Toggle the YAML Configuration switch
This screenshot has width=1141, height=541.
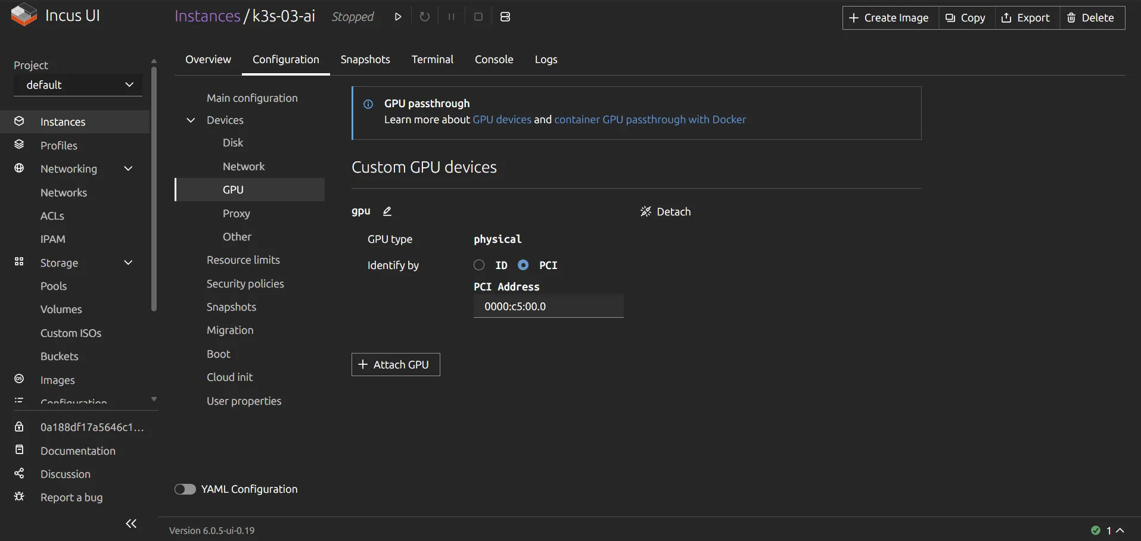pos(185,489)
